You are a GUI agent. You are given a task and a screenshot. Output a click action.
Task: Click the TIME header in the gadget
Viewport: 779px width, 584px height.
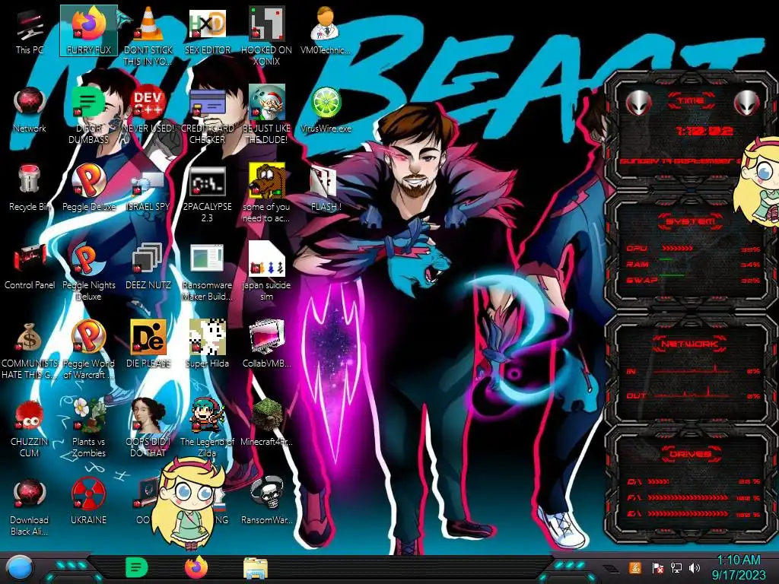pyautogui.click(x=691, y=101)
